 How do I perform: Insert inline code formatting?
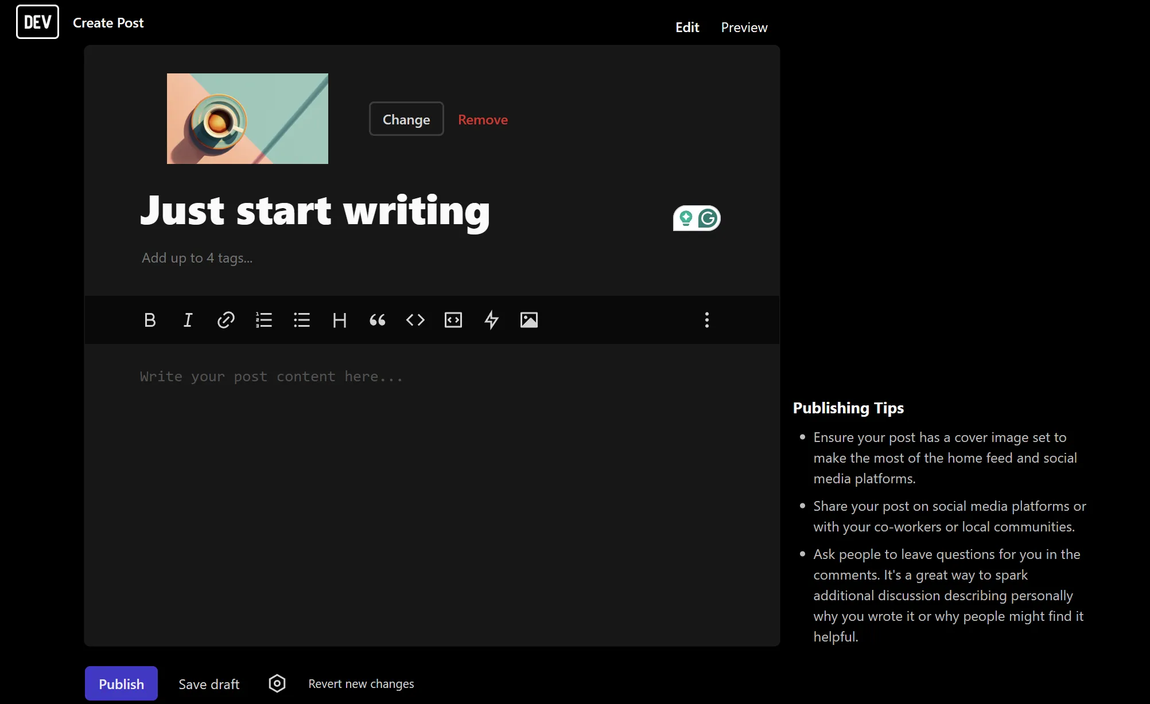[415, 320]
